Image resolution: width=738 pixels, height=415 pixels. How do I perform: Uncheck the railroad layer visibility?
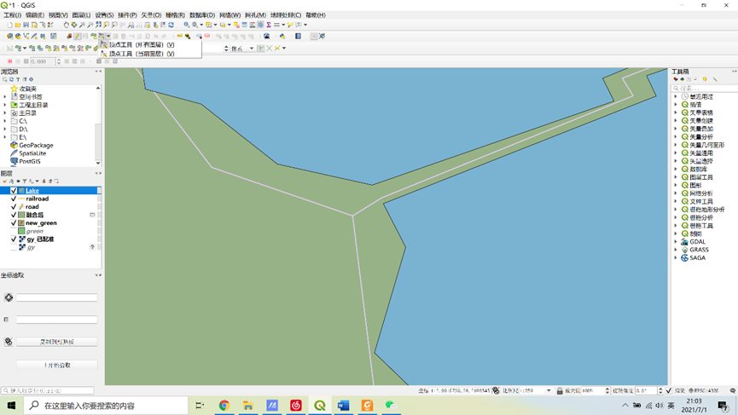point(14,199)
